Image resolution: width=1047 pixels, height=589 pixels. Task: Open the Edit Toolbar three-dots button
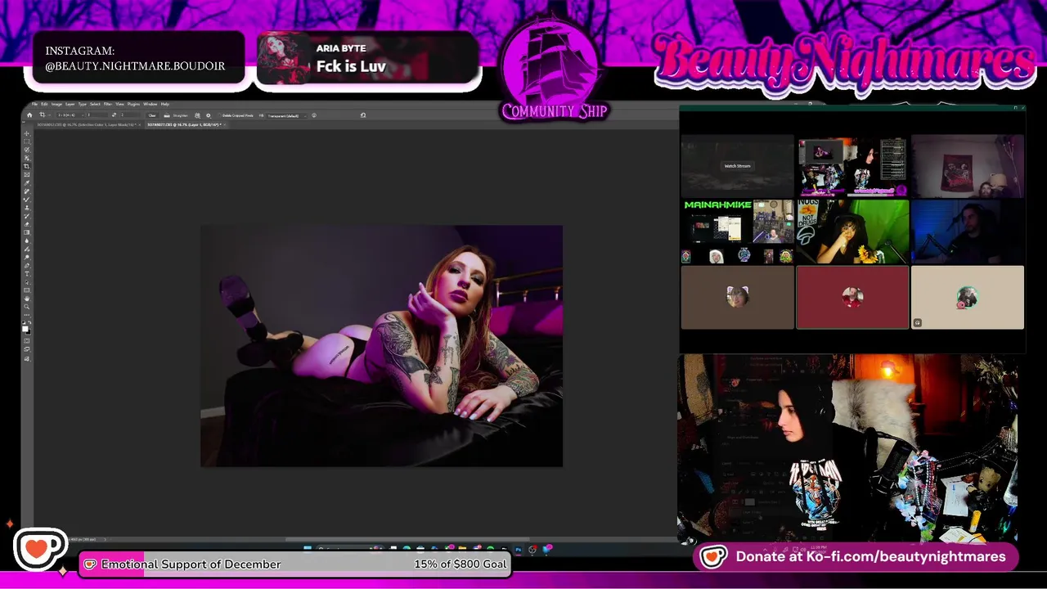[x=27, y=315]
